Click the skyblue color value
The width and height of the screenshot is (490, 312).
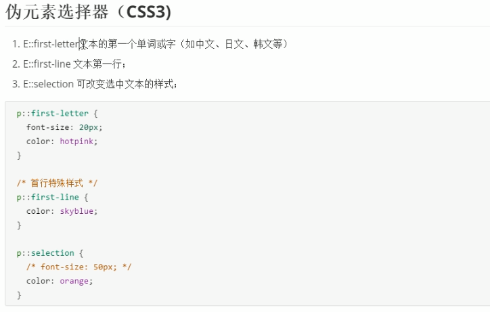pyautogui.click(x=76, y=211)
